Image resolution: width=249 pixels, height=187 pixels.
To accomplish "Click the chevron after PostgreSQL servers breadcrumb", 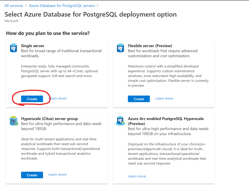I will pos(98,6).
